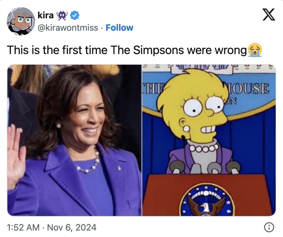The width and height of the screenshot is (283, 237).
Task: Click the HOUSE lettering in the cartoon backdrop
Action: tap(246, 89)
